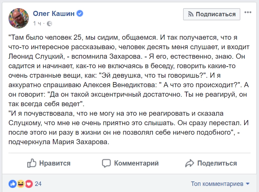
Task: Click the blue Like reaction emoji
Action: coord(13,184)
